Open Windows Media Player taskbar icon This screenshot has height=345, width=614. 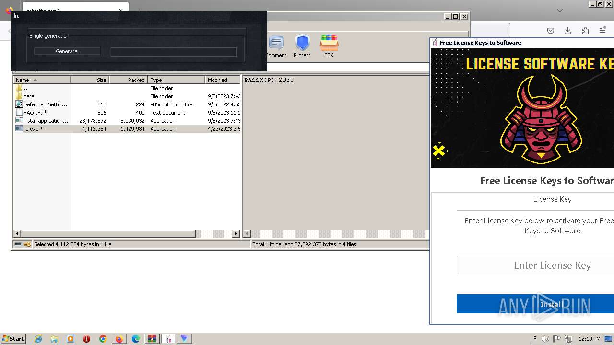(x=71, y=339)
